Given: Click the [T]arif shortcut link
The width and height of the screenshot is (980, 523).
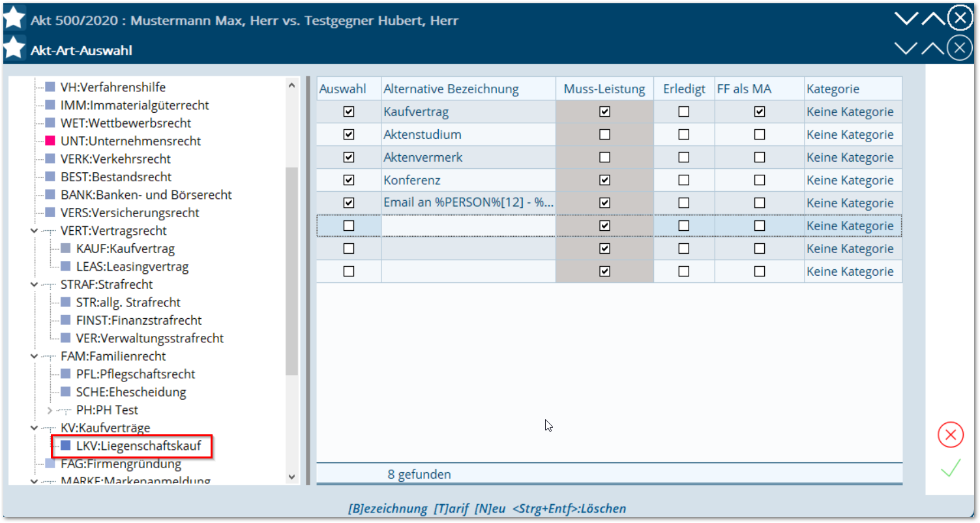Looking at the screenshot, I should pos(451,509).
